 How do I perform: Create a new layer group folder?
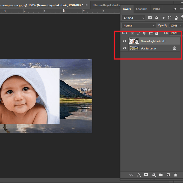161,175
